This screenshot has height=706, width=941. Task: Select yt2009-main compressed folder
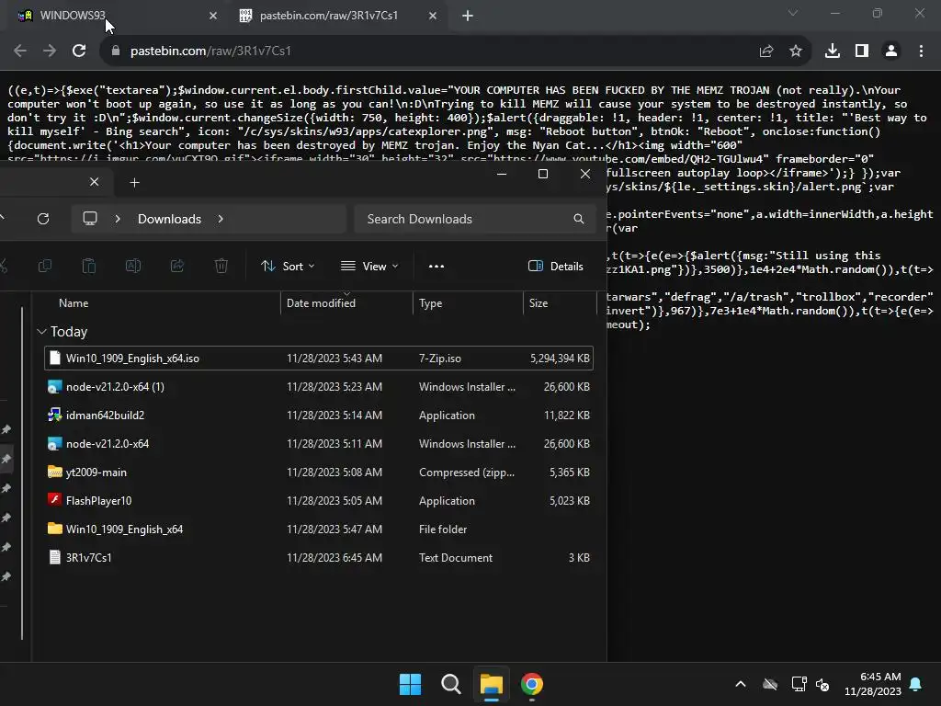[x=319, y=472]
